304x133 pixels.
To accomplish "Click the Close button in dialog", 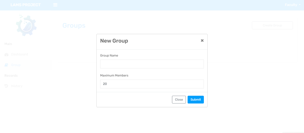I will (x=179, y=100).
